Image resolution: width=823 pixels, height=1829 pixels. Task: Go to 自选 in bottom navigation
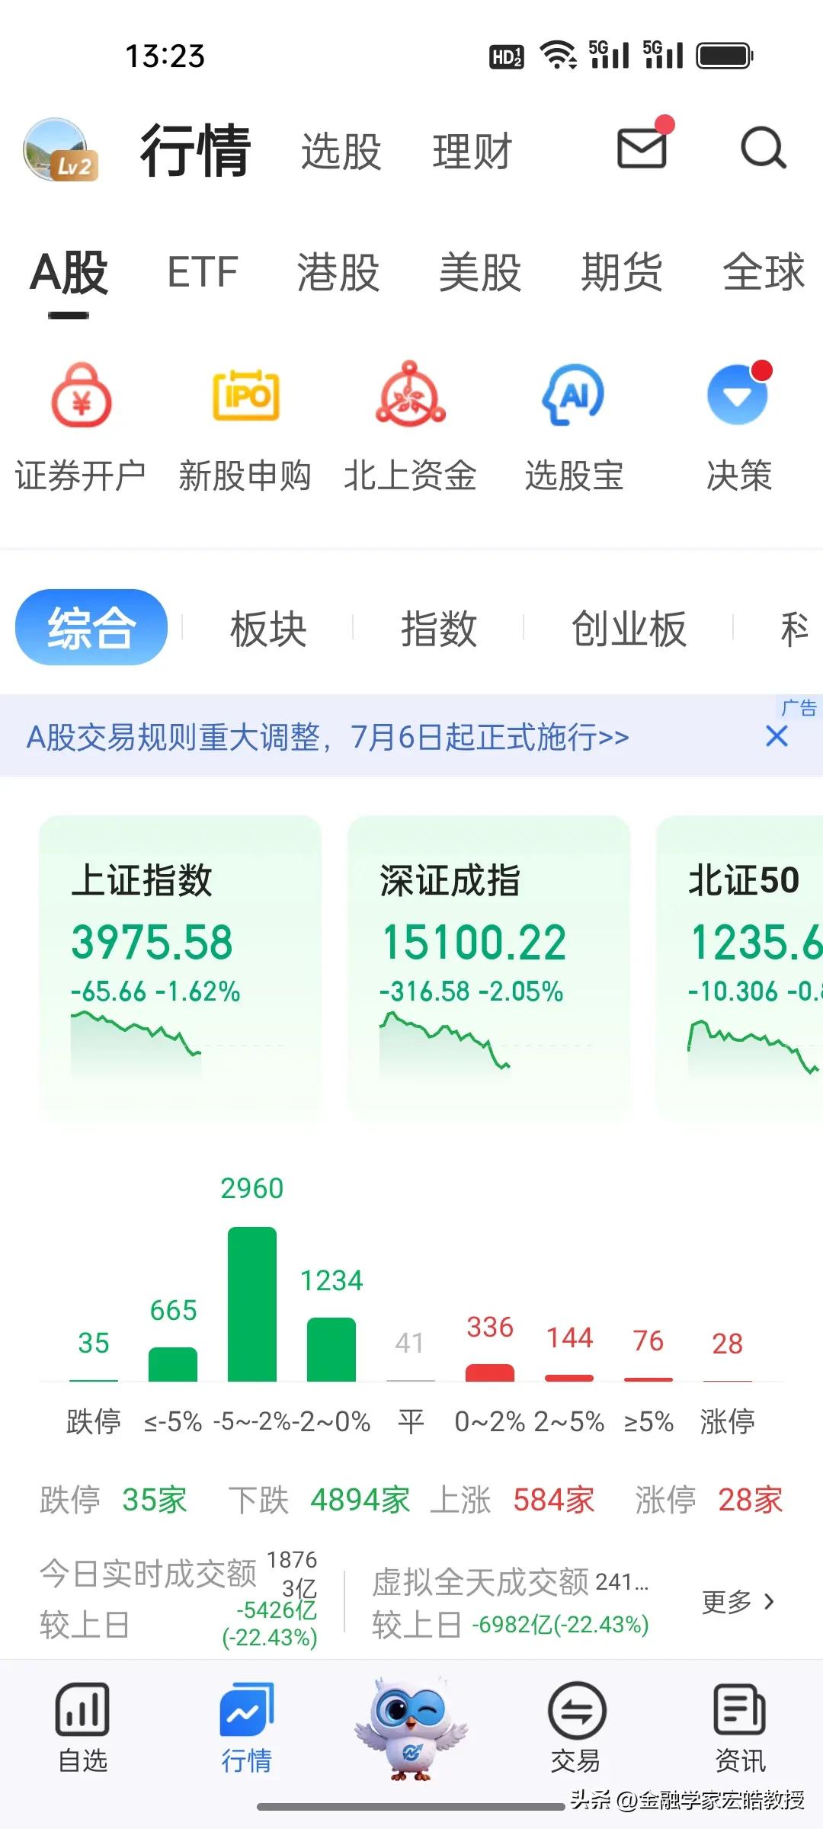click(82, 1728)
